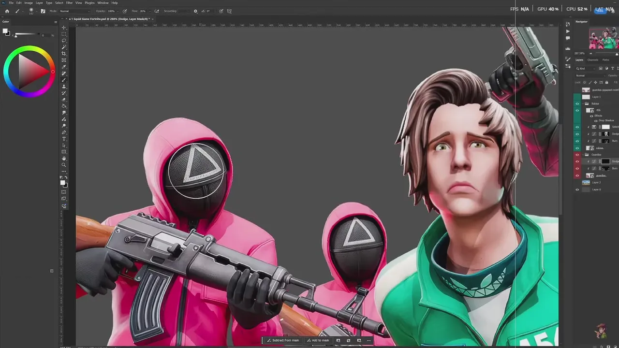Click Add to mask button

[318, 340]
